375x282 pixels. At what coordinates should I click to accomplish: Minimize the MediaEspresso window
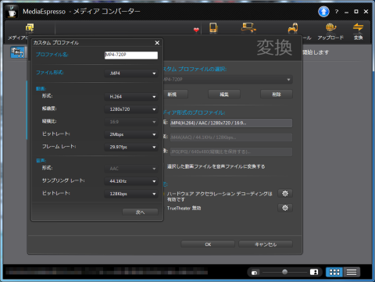coord(346,12)
